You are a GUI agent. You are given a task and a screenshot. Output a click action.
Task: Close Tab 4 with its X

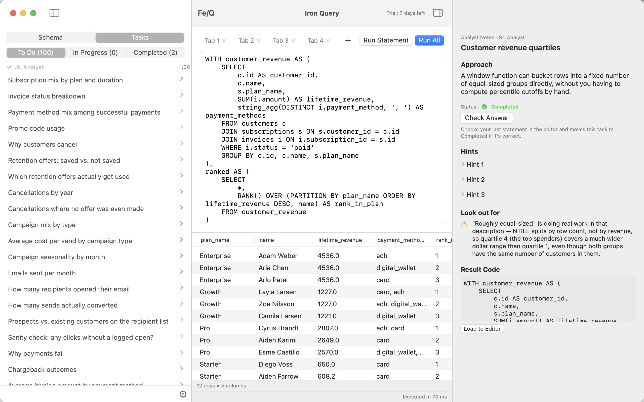point(328,40)
